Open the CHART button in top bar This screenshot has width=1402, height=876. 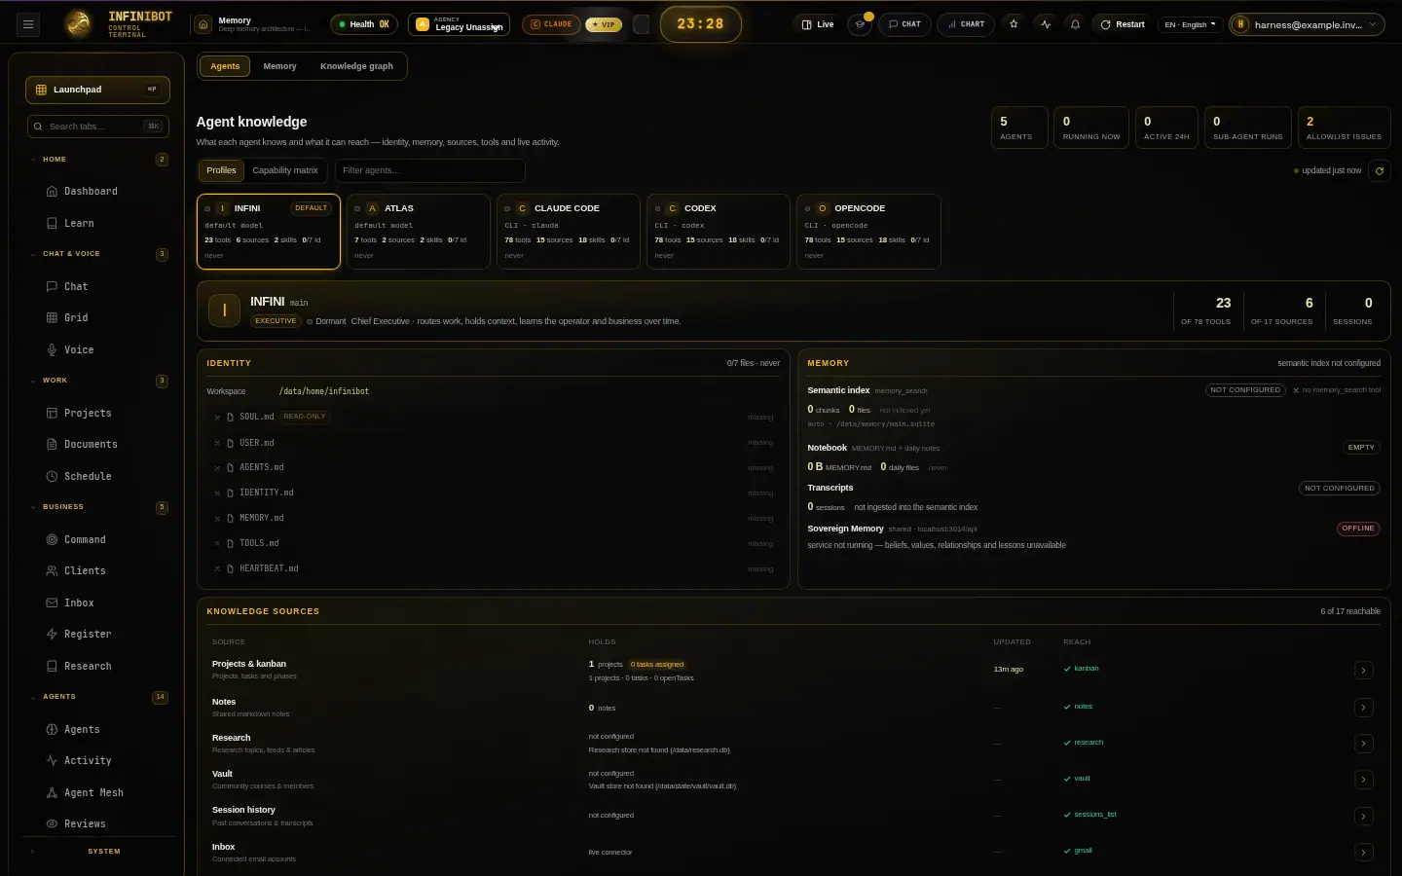[x=966, y=24]
